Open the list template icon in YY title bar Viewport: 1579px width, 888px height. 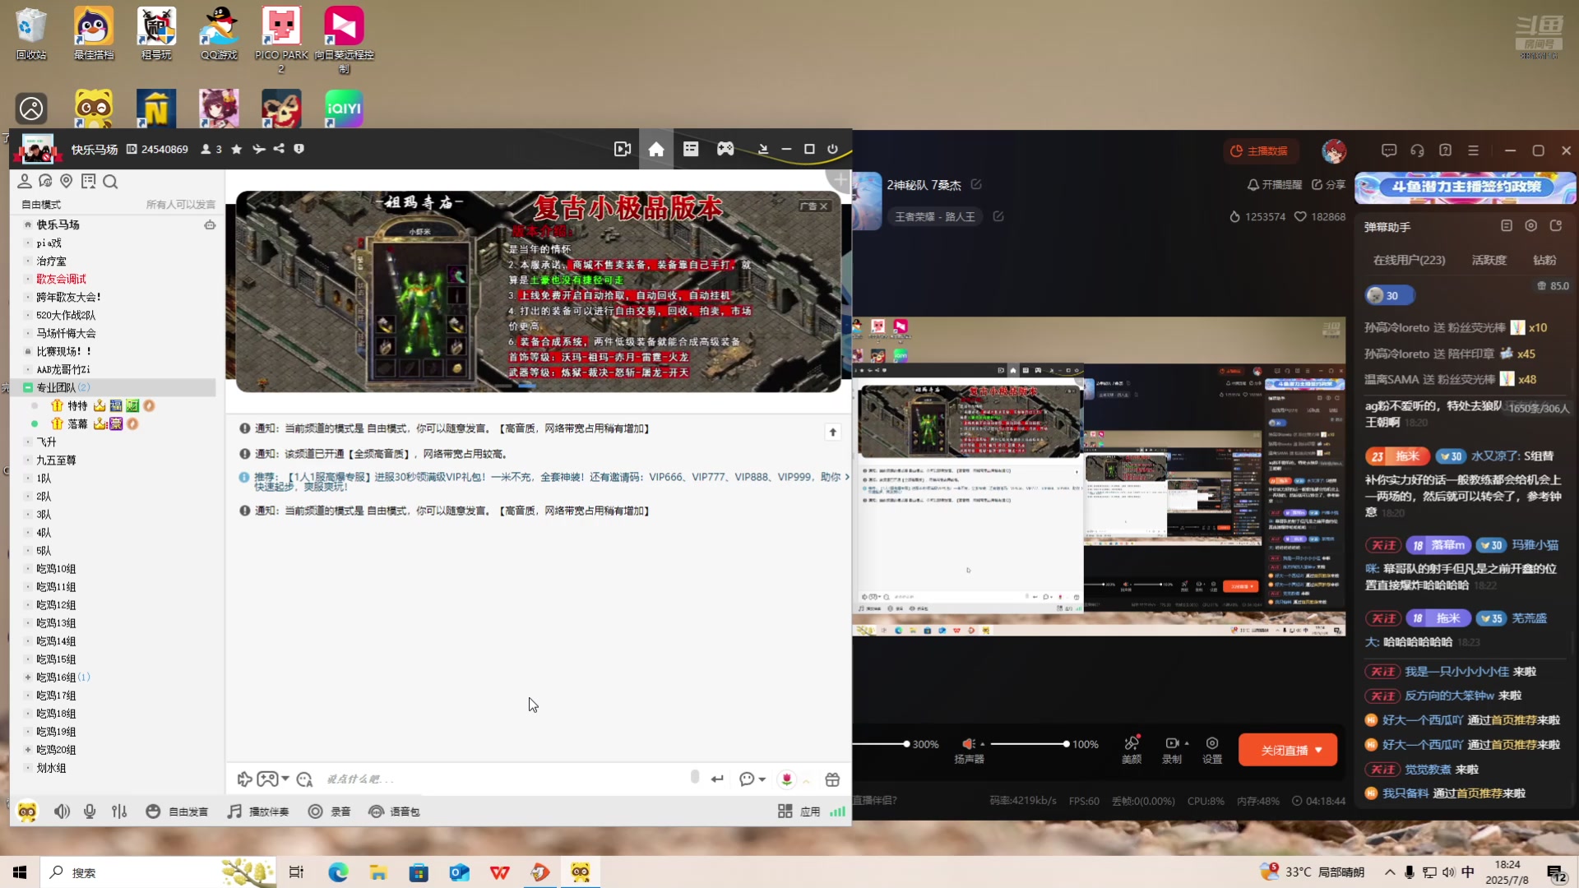(691, 149)
